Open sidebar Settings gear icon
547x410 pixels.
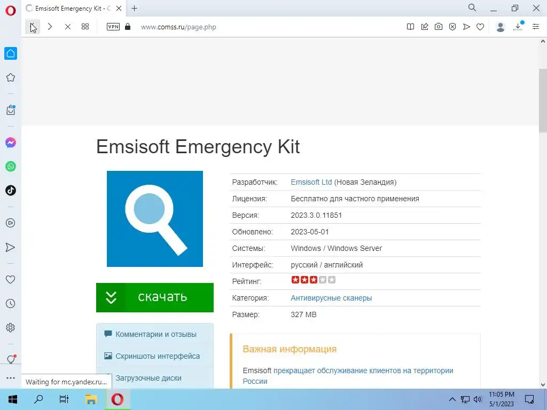(11, 327)
